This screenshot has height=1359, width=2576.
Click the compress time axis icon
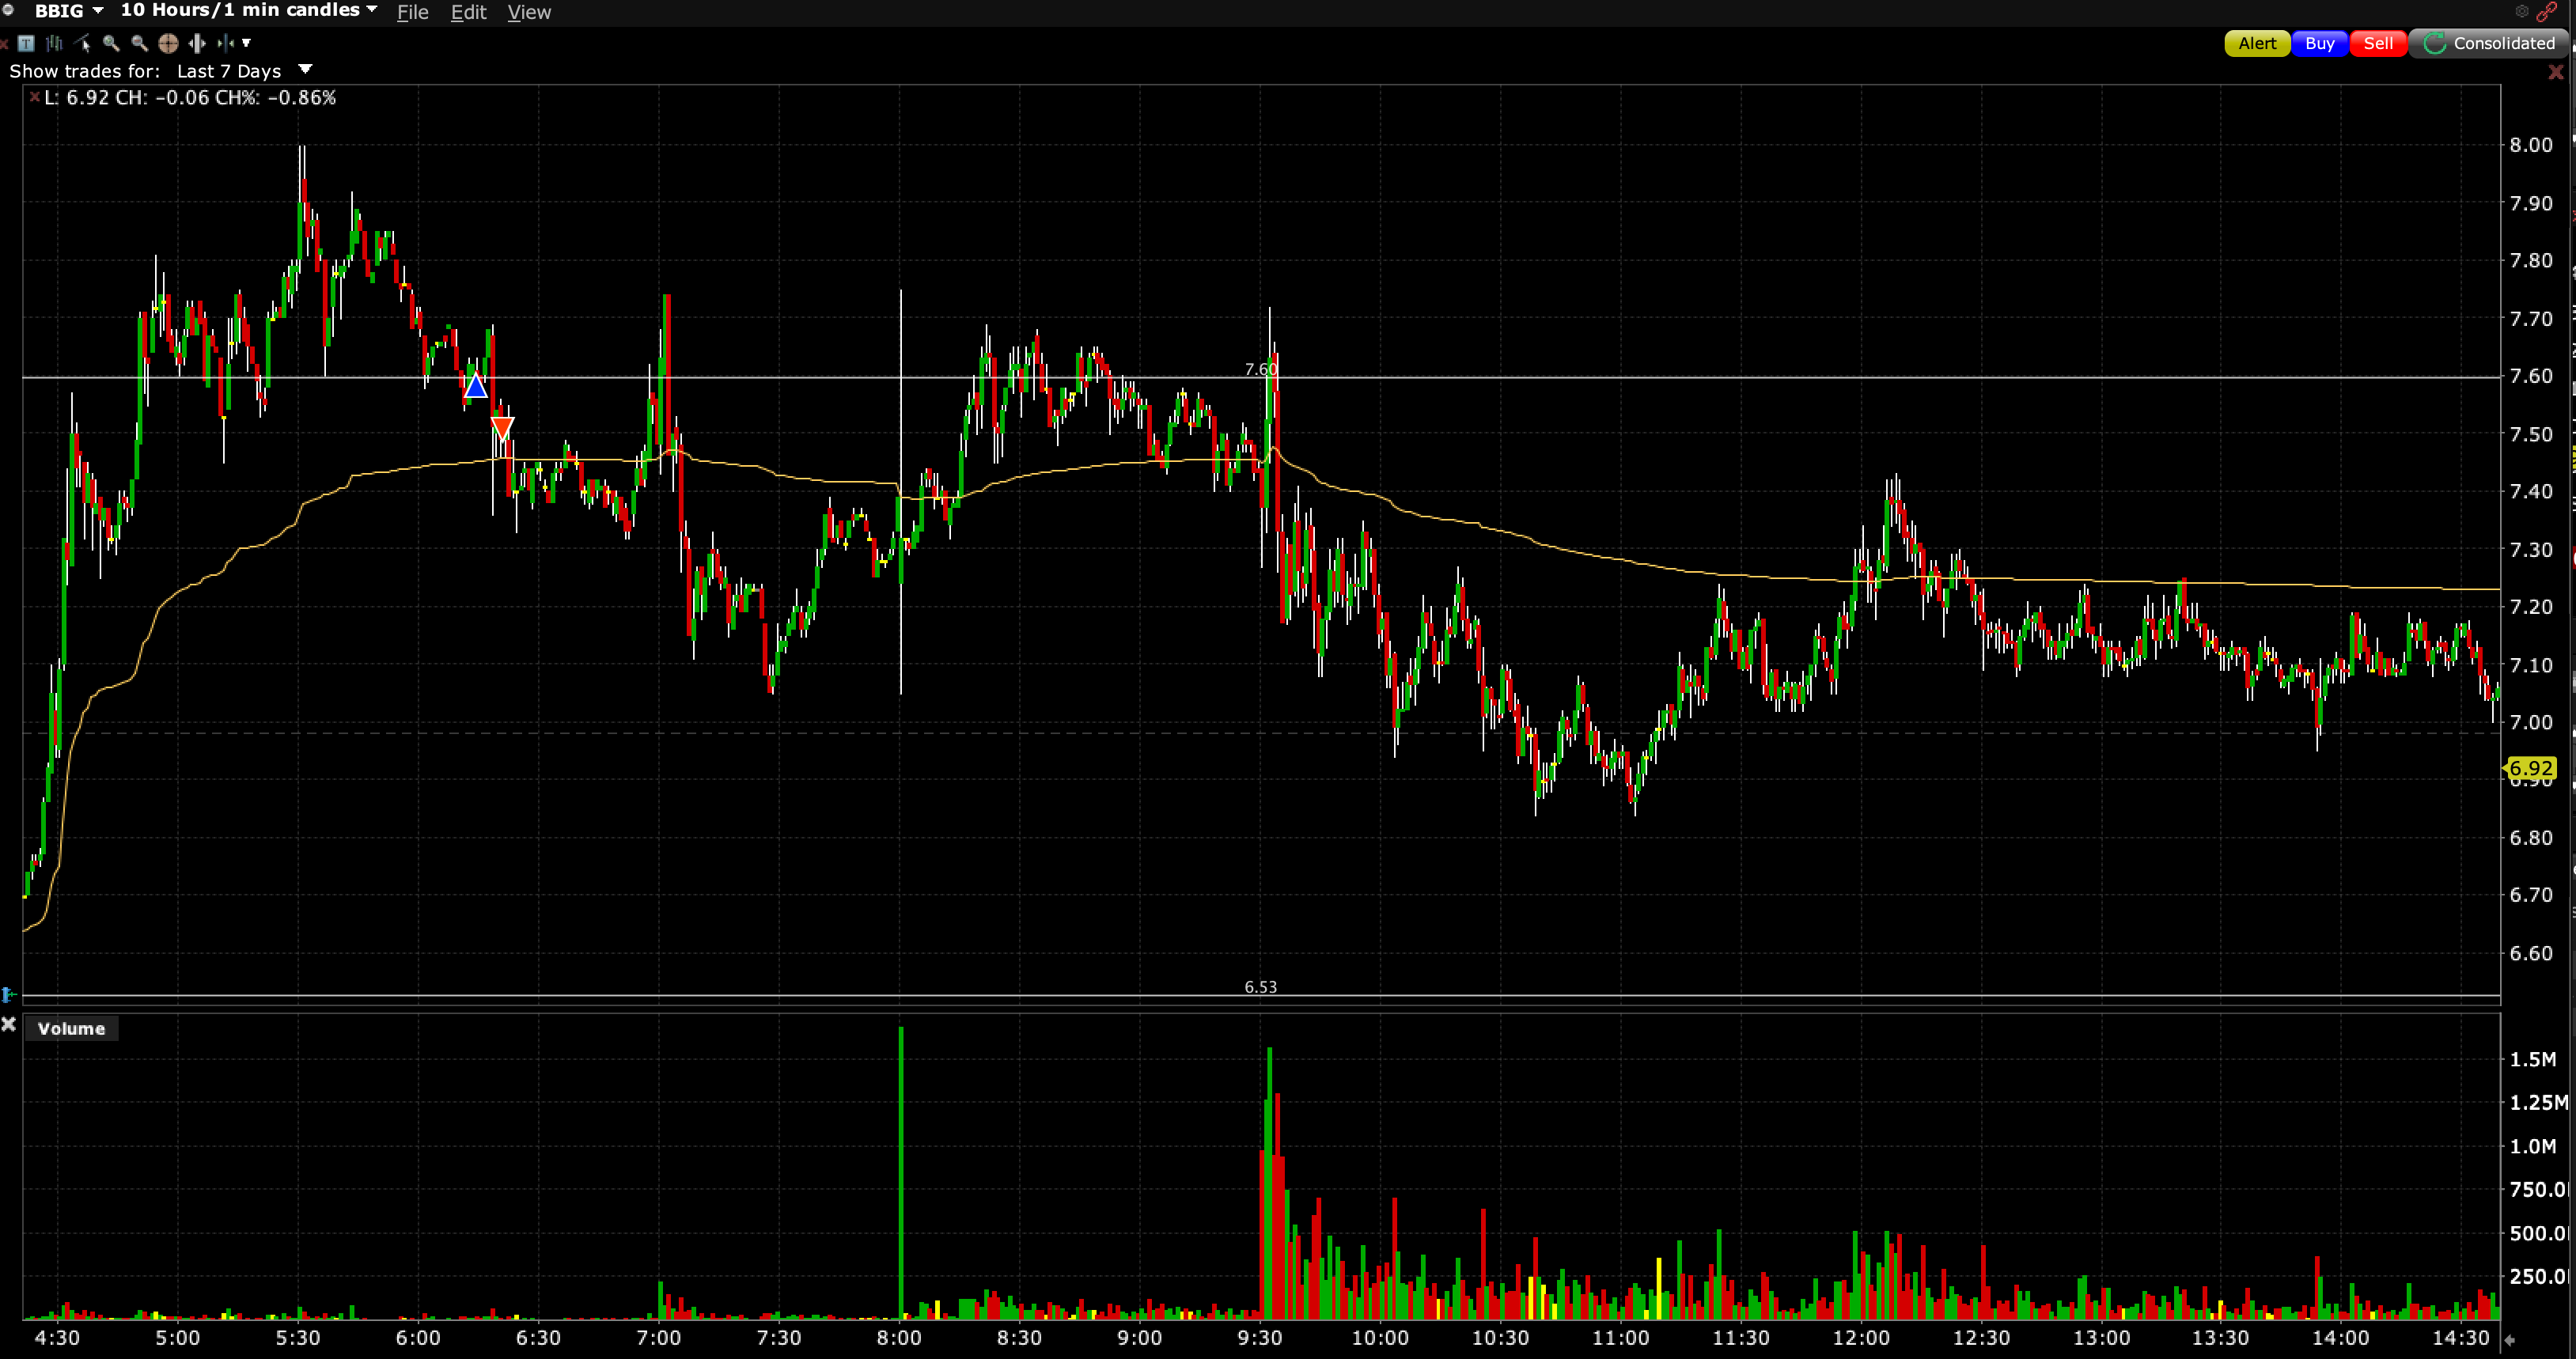[225, 43]
